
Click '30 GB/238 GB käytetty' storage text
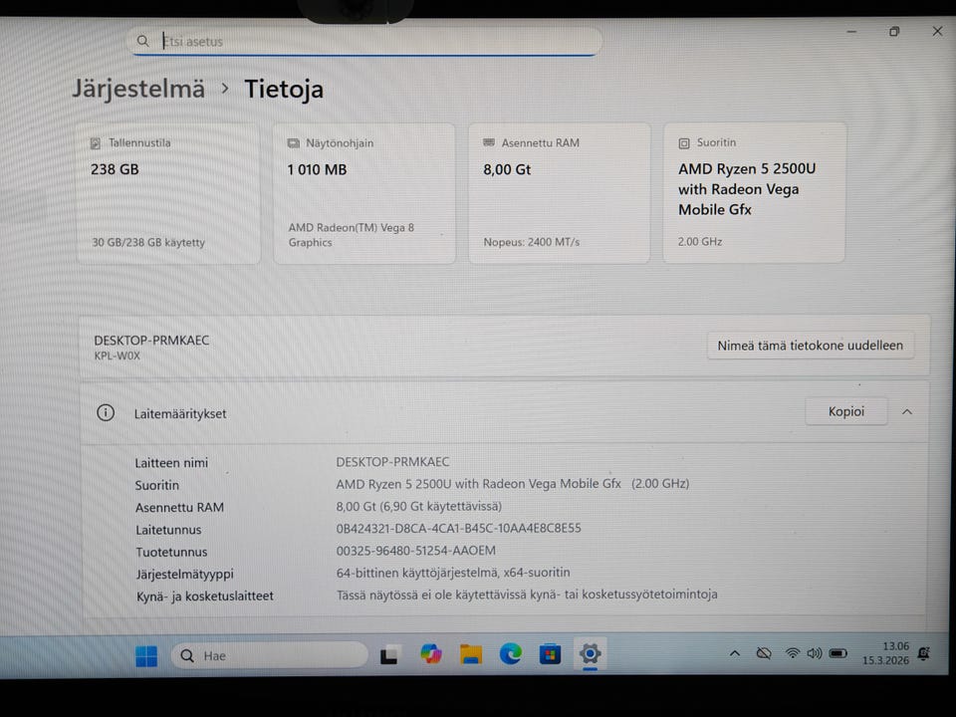coord(148,243)
